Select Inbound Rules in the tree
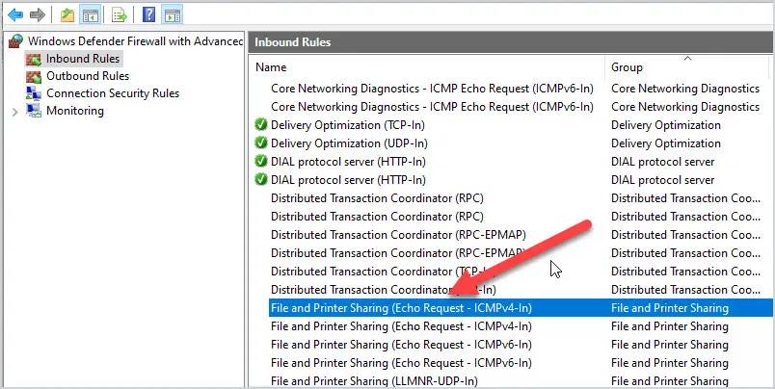This screenshot has width=775, height=389. [x=83, y=59]
